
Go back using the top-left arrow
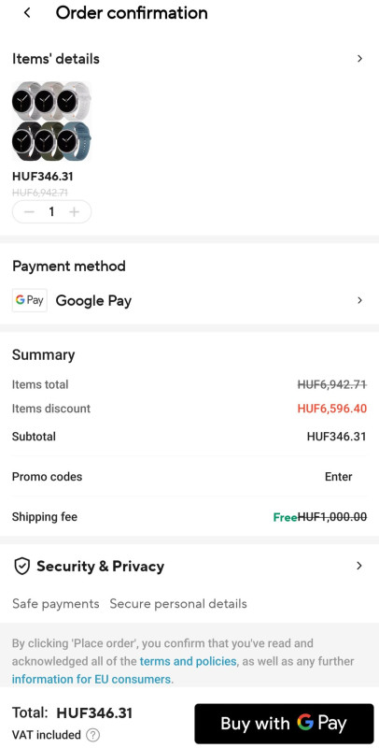pos(27,13)
